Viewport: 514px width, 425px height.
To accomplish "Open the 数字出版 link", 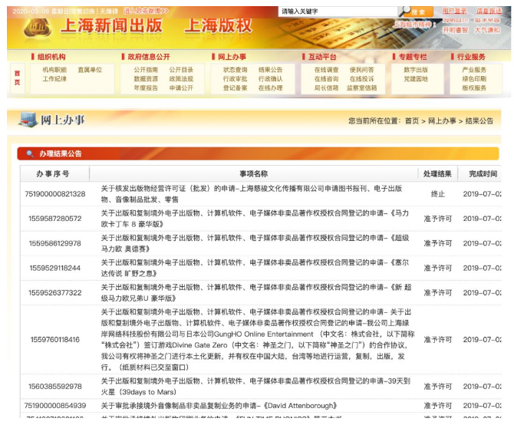I will (x=415, y=69).
